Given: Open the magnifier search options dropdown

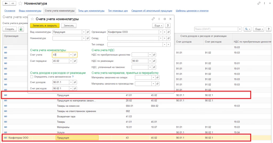Looking at the screenshot, I should pos(248,29).
